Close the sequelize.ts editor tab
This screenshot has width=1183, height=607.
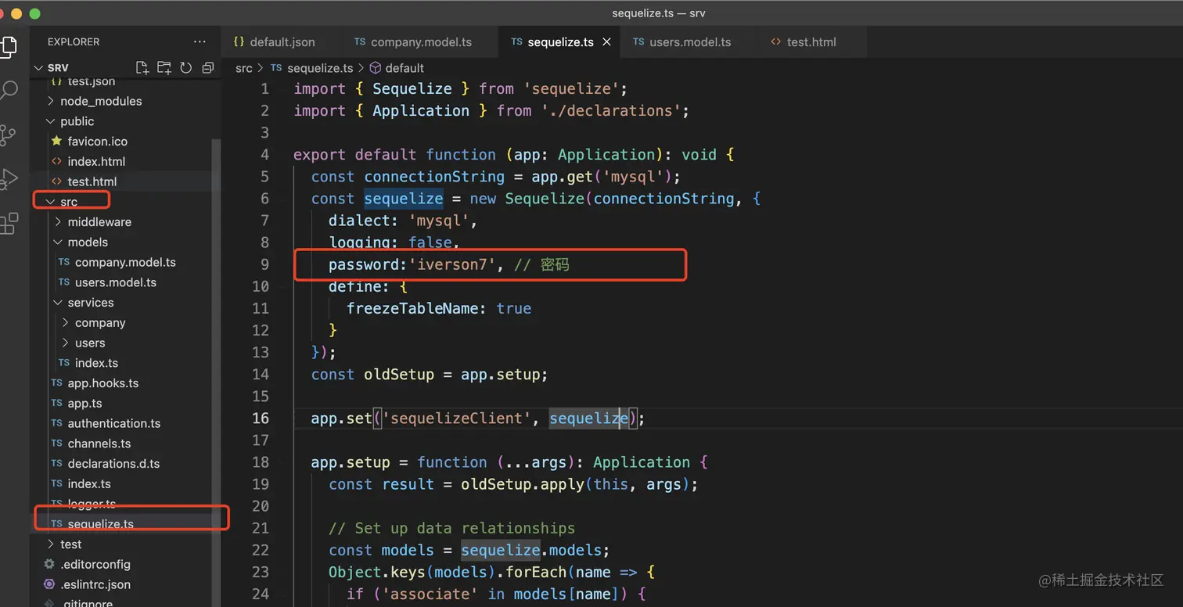click(606, 42)
